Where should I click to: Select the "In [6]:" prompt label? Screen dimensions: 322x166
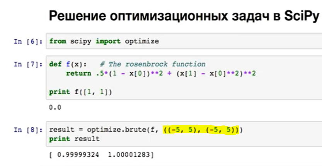click(28, 41)
